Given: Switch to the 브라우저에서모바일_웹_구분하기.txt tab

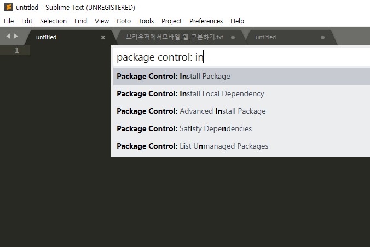Looking at the screenshot, I should pos(174,37).
